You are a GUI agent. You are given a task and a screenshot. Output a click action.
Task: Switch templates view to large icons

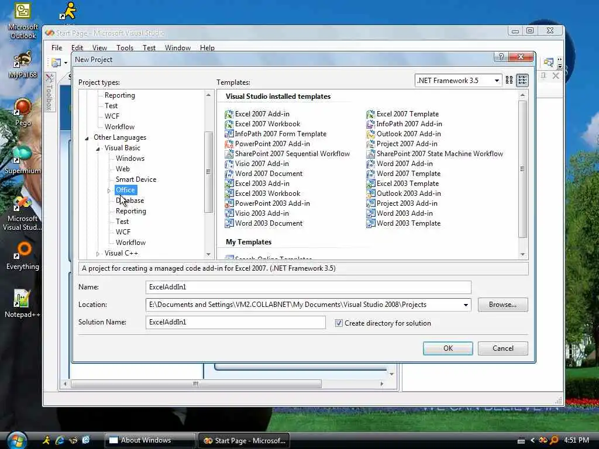(x=509, y=80)
